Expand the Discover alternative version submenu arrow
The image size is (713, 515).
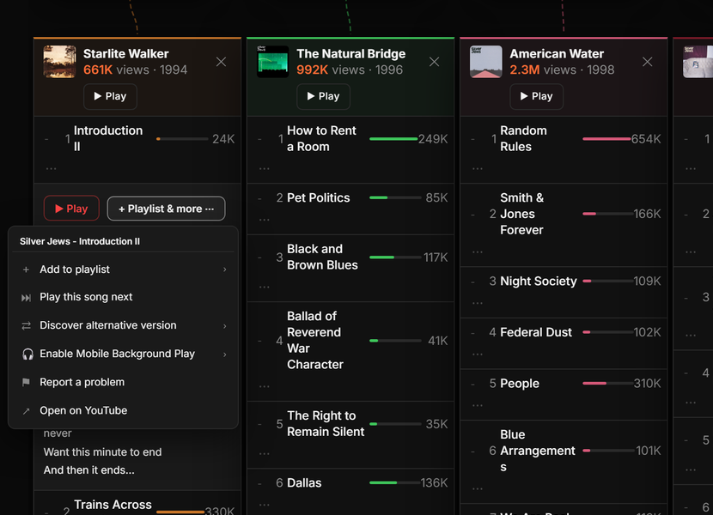tap(224, 326)
